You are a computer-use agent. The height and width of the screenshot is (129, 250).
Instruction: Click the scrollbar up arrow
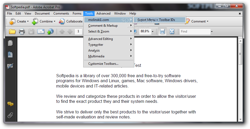[240, 41]
